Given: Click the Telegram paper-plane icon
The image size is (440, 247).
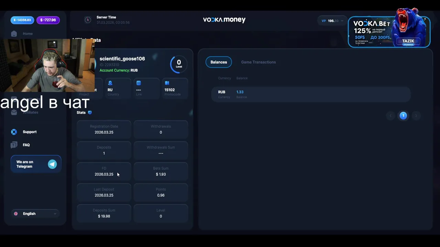Looking at the screenshot, I should [52, 164].
